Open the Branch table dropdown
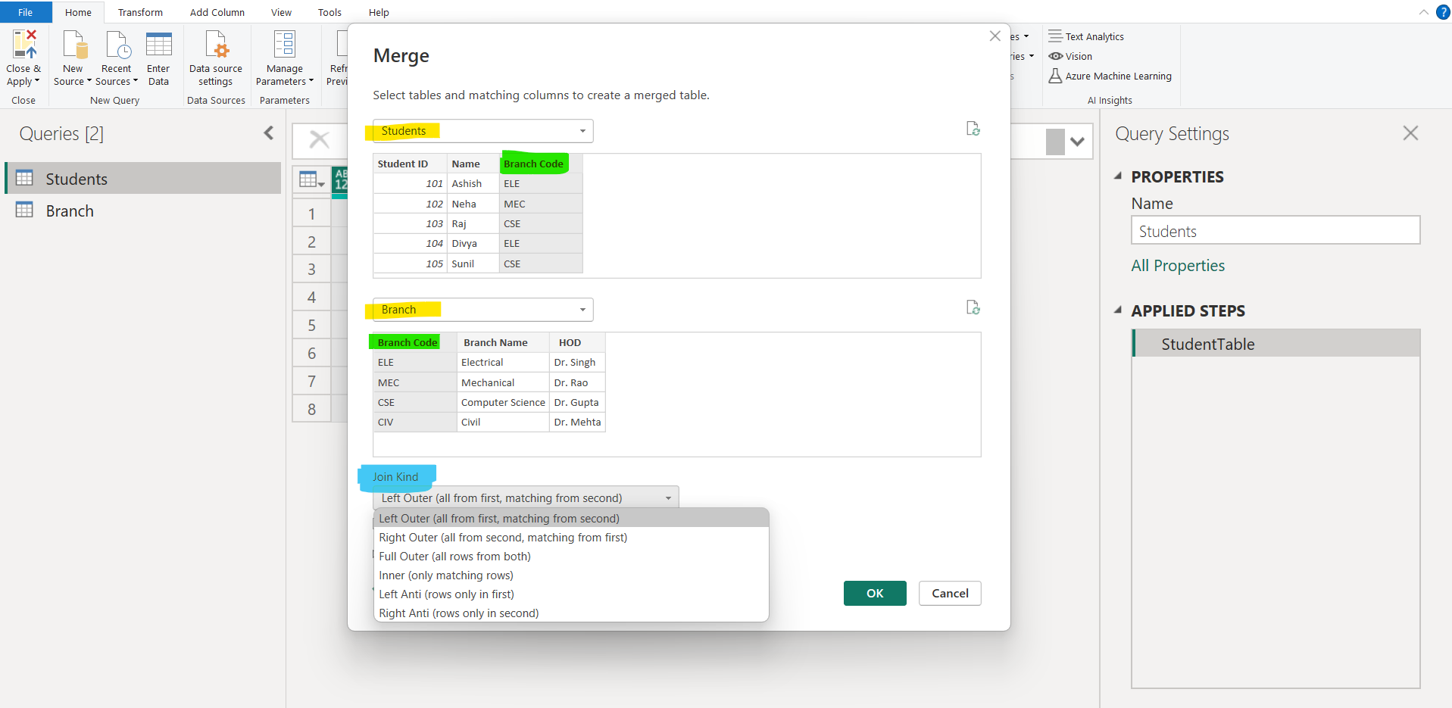 click(x=582, y=310)
